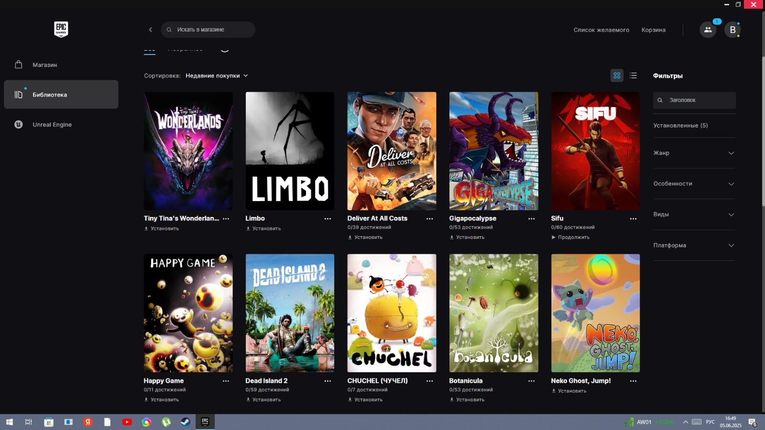
Task: Click the store search field
Action: (208, 30)
